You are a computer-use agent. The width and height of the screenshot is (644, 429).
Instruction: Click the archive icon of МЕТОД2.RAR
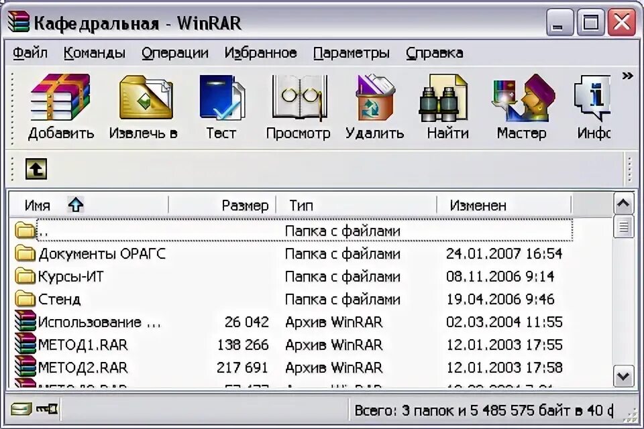pos(25,367)
